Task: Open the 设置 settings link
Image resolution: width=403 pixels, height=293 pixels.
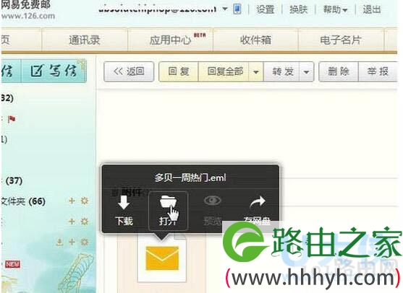Action: [x=266, y=9]
